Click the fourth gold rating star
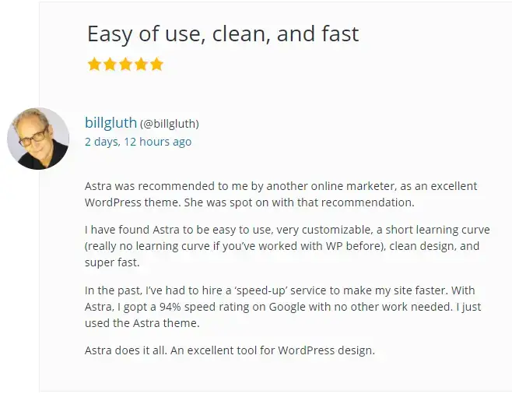 pyautogui.click(x=141, y=64)
